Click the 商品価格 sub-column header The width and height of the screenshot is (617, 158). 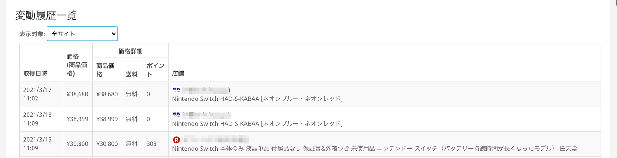[x=105, y=70]
